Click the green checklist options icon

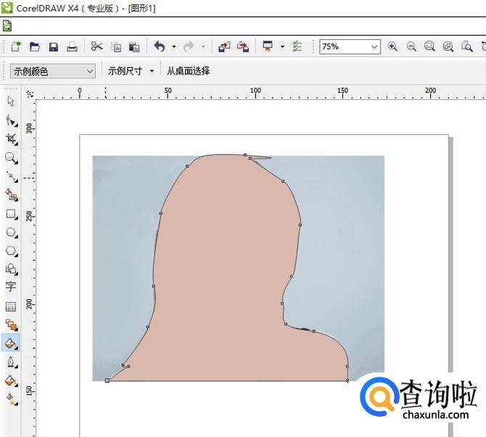point(297,46)
